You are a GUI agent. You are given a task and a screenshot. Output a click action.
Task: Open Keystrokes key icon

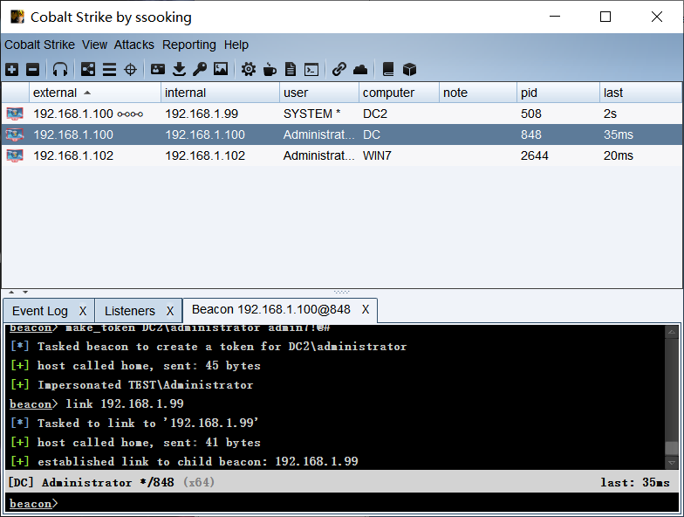click(x=199, y=69)
